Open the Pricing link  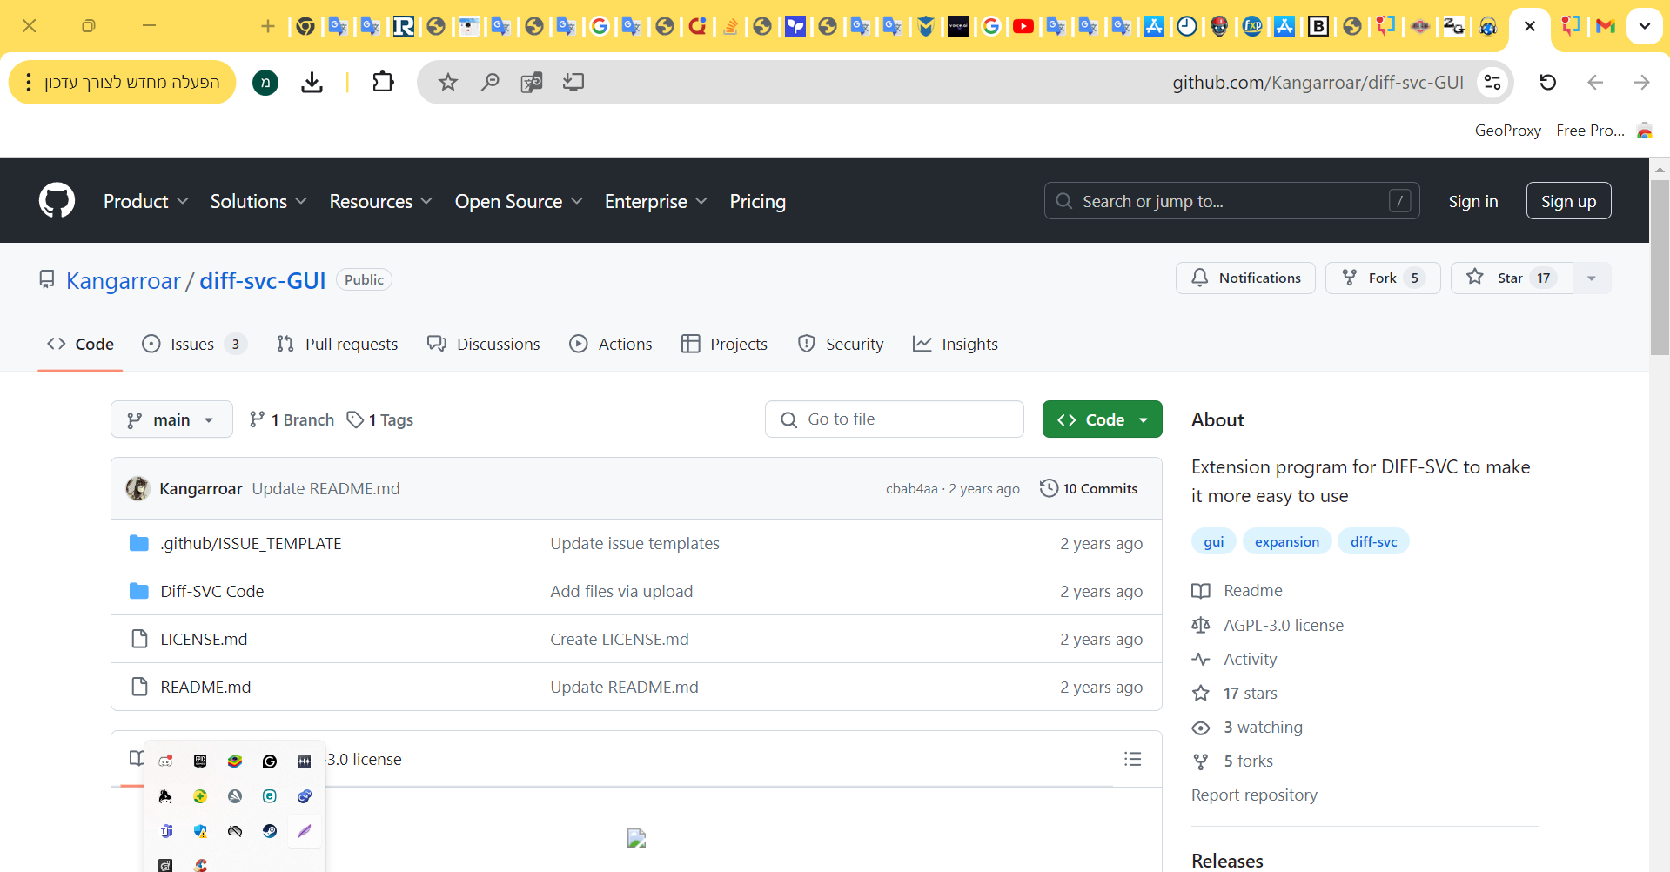[x=757, y=201]
